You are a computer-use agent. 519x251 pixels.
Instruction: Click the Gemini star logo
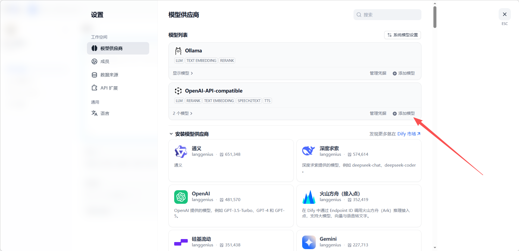coord(309,242)
